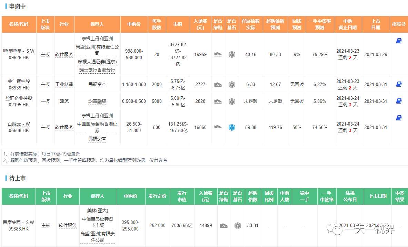Image resolution: width=408 pixels, height=247 pixels.
Task: Click 建筑 industry link
Action: (64, 101)
